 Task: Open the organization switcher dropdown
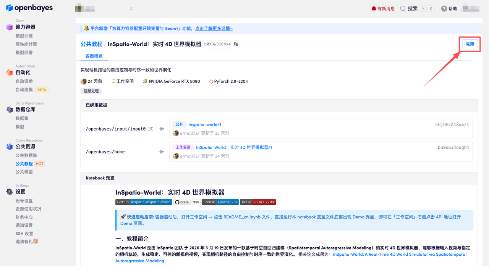tap(104, 8)
